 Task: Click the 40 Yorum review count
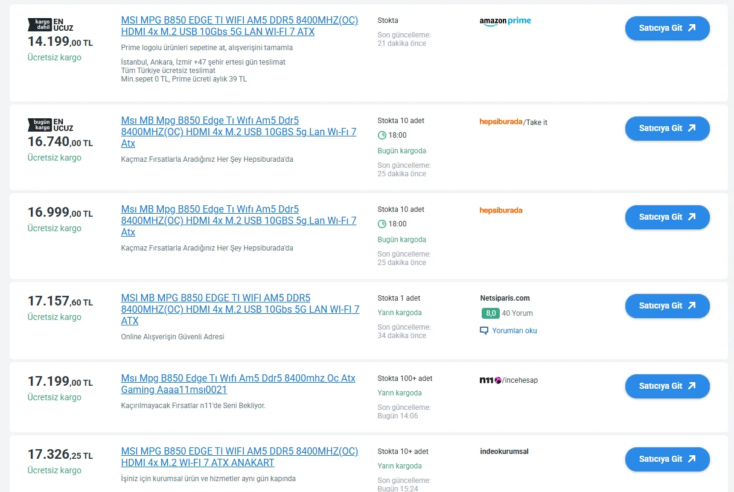[x=517, y=313]
